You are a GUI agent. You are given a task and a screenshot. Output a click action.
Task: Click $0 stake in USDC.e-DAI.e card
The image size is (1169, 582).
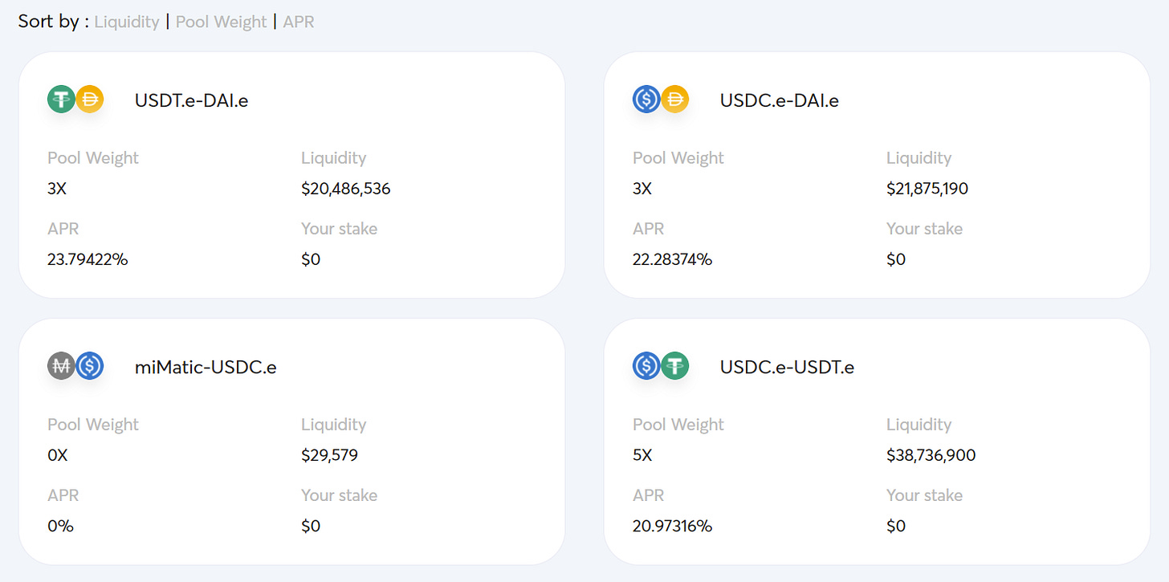pos(896,260)
